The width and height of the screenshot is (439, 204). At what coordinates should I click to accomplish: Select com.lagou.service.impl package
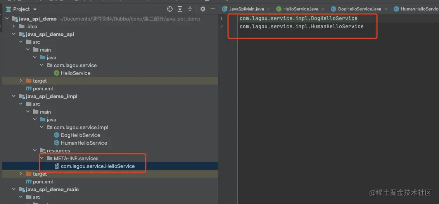click(x=81, y=127)
